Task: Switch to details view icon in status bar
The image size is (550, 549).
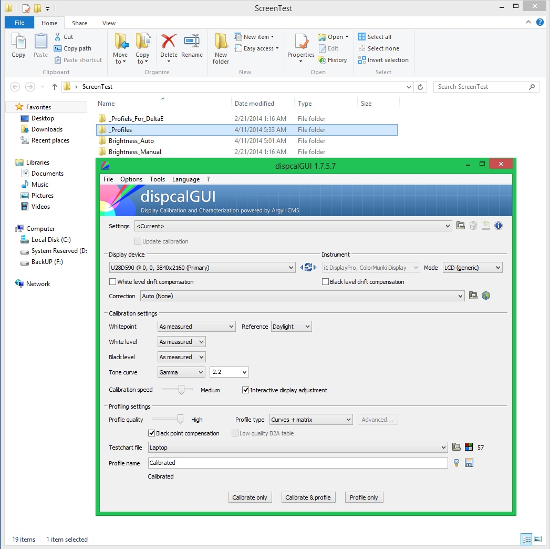Action: click(526, 539)
